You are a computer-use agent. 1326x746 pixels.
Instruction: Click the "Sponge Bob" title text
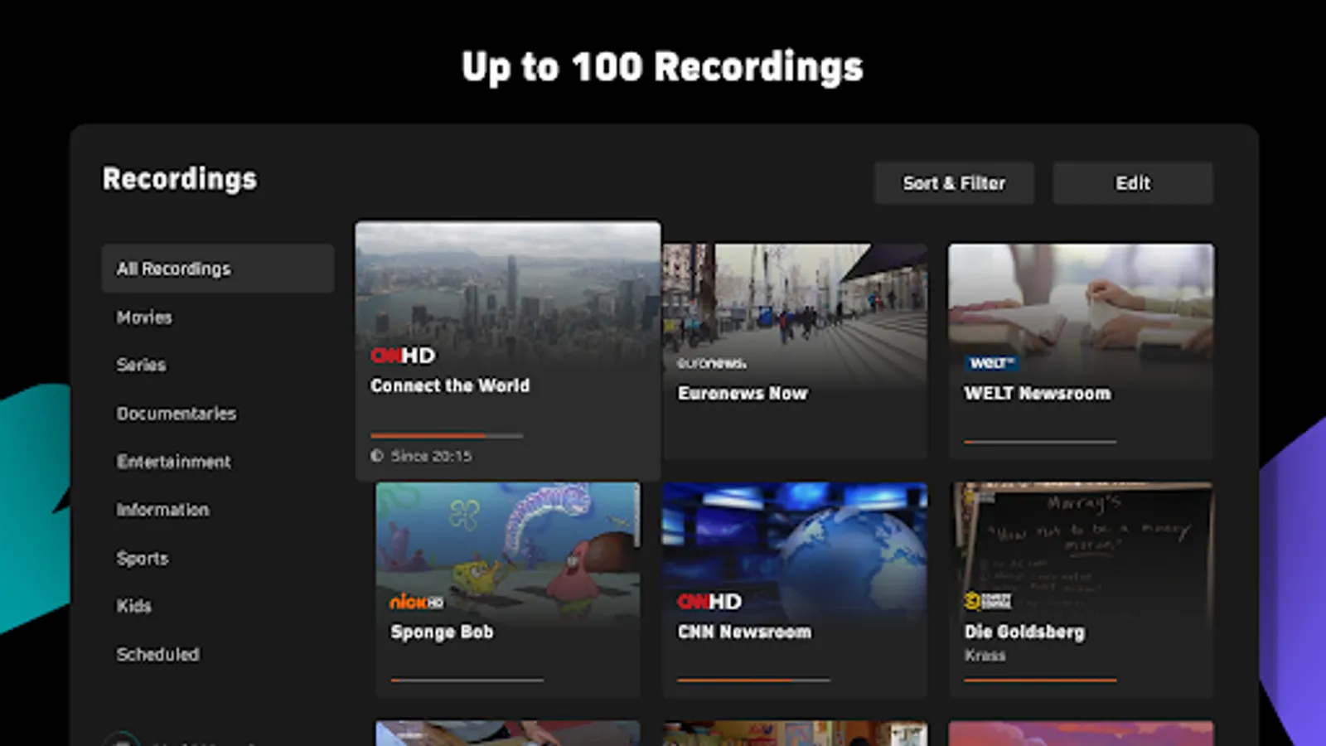tap(442, 632)
